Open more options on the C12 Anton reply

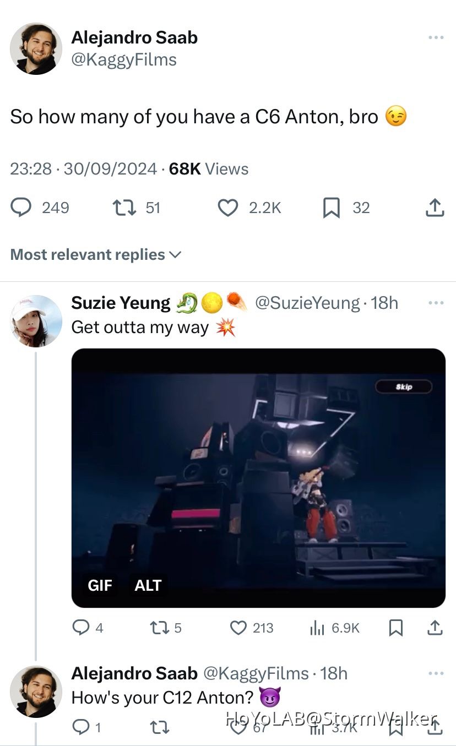[436, 673]
